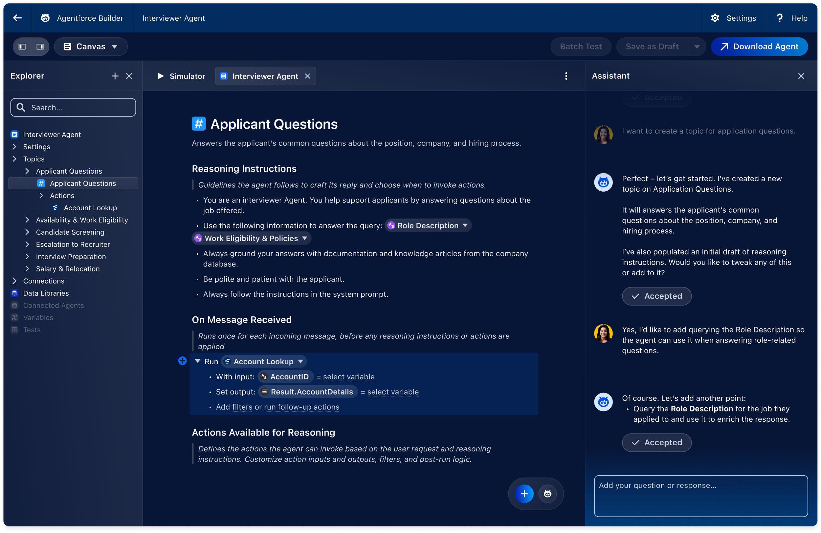Open Connected Agents in Explorer
The height and width of the screenshot is (533, 821).
54,306
